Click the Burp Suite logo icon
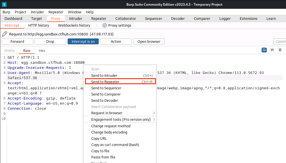 pyautogui.click(x=4, y=4)
